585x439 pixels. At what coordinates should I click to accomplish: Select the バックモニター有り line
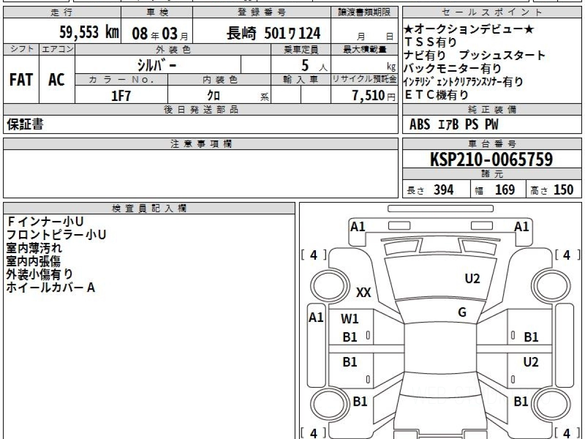pos(452,68)
